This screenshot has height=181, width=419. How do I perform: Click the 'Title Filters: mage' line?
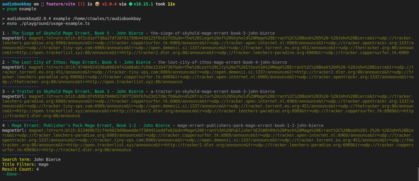point(25,164)
